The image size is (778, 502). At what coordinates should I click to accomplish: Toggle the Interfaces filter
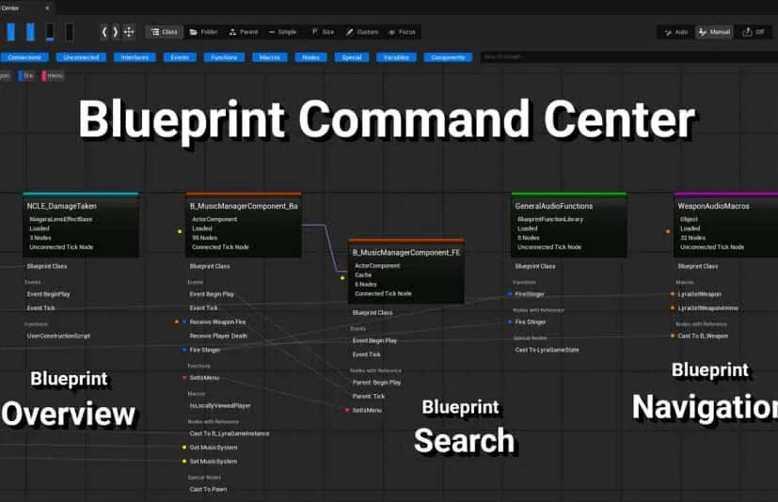coord(135,57)
